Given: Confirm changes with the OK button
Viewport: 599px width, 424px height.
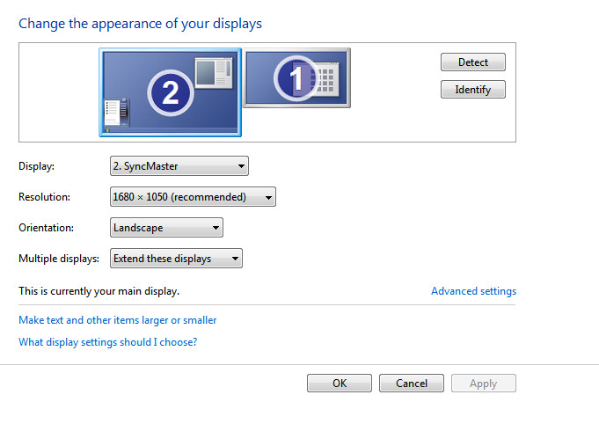Looking at the screenshot, I should pyautogui.click(x=340, y=384).
